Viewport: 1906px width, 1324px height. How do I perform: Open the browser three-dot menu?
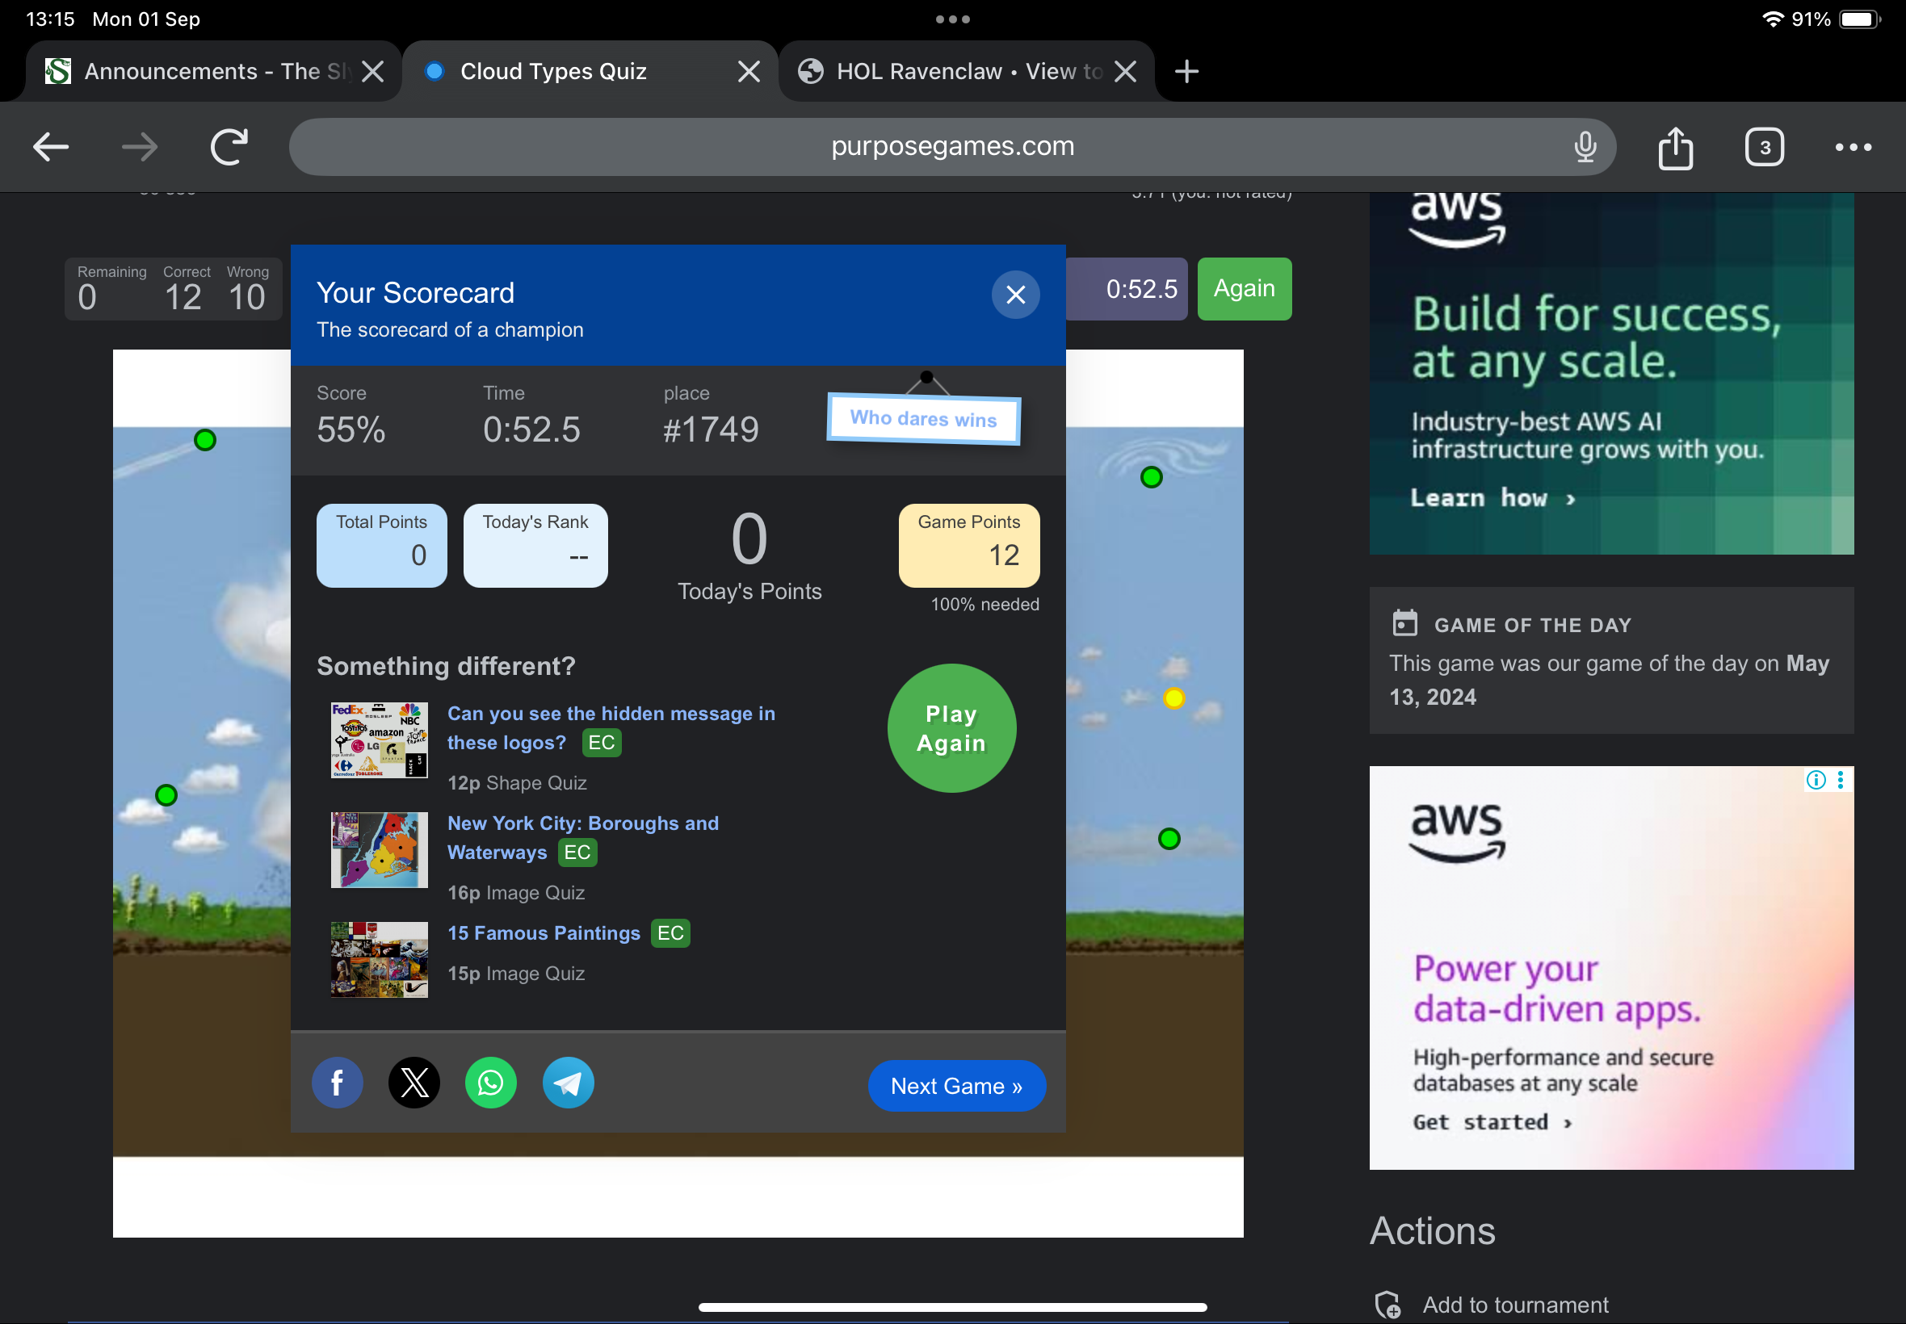point(1852,148)
